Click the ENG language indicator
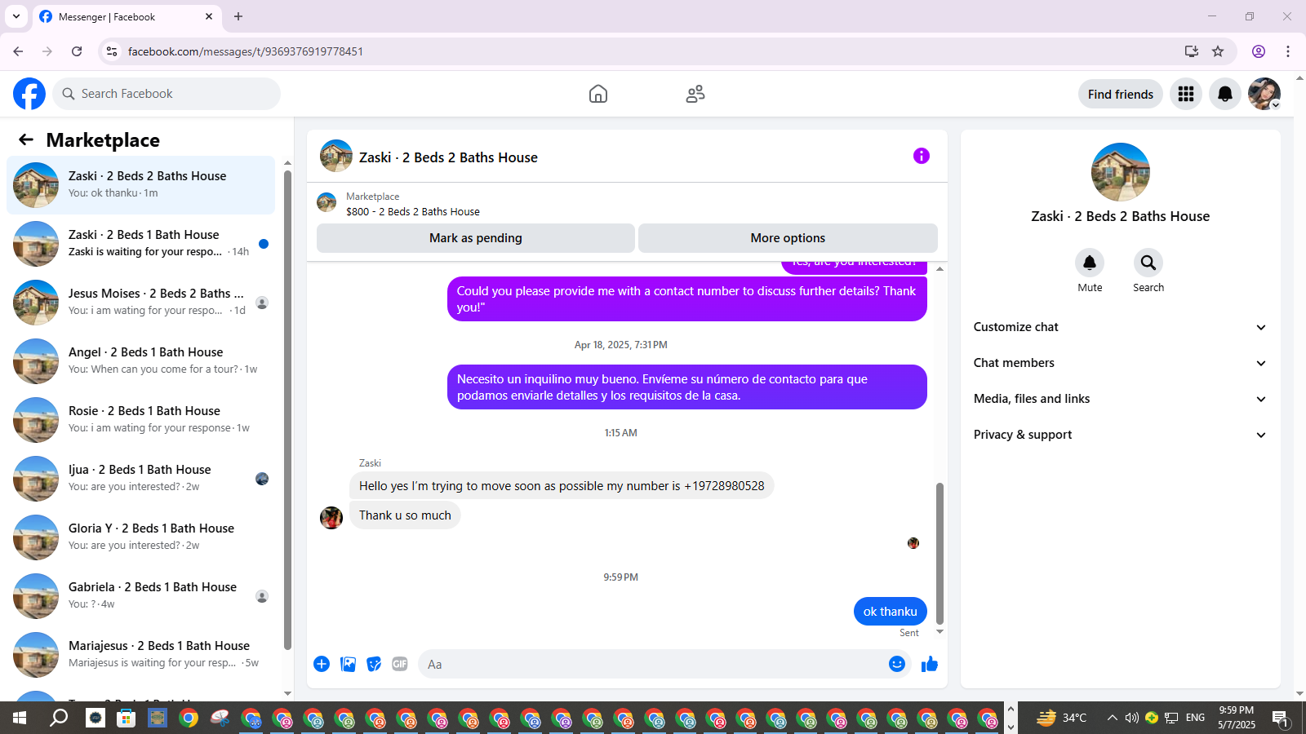Viewport: 1306px width, 734px height. [x=1195, y=718]
